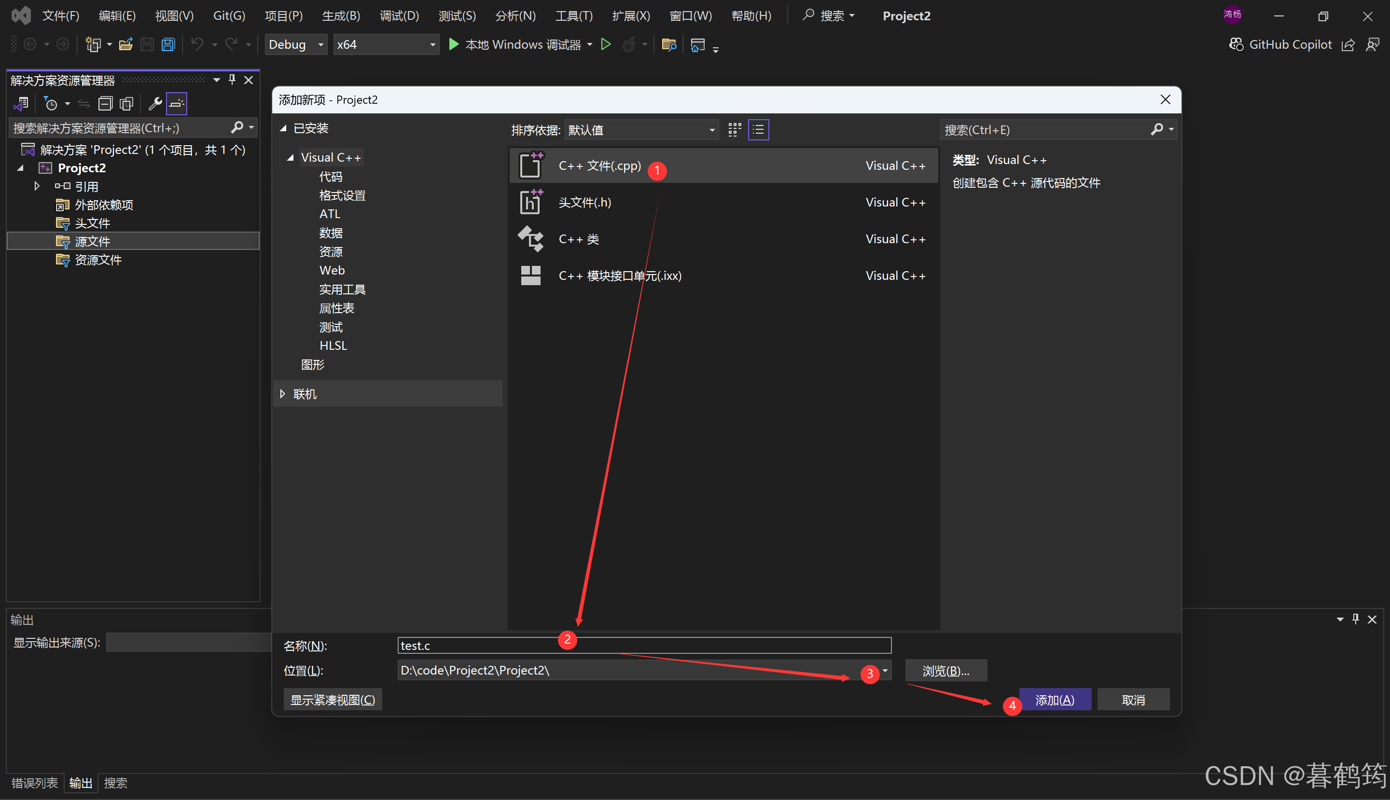Open the Properties wrench icon in Solution Explorer
This screenshot has height=800, width=1390.
155,103
